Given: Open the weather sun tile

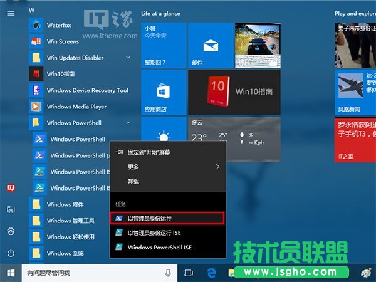Looking at the screenshot, I should click(164, 129).
